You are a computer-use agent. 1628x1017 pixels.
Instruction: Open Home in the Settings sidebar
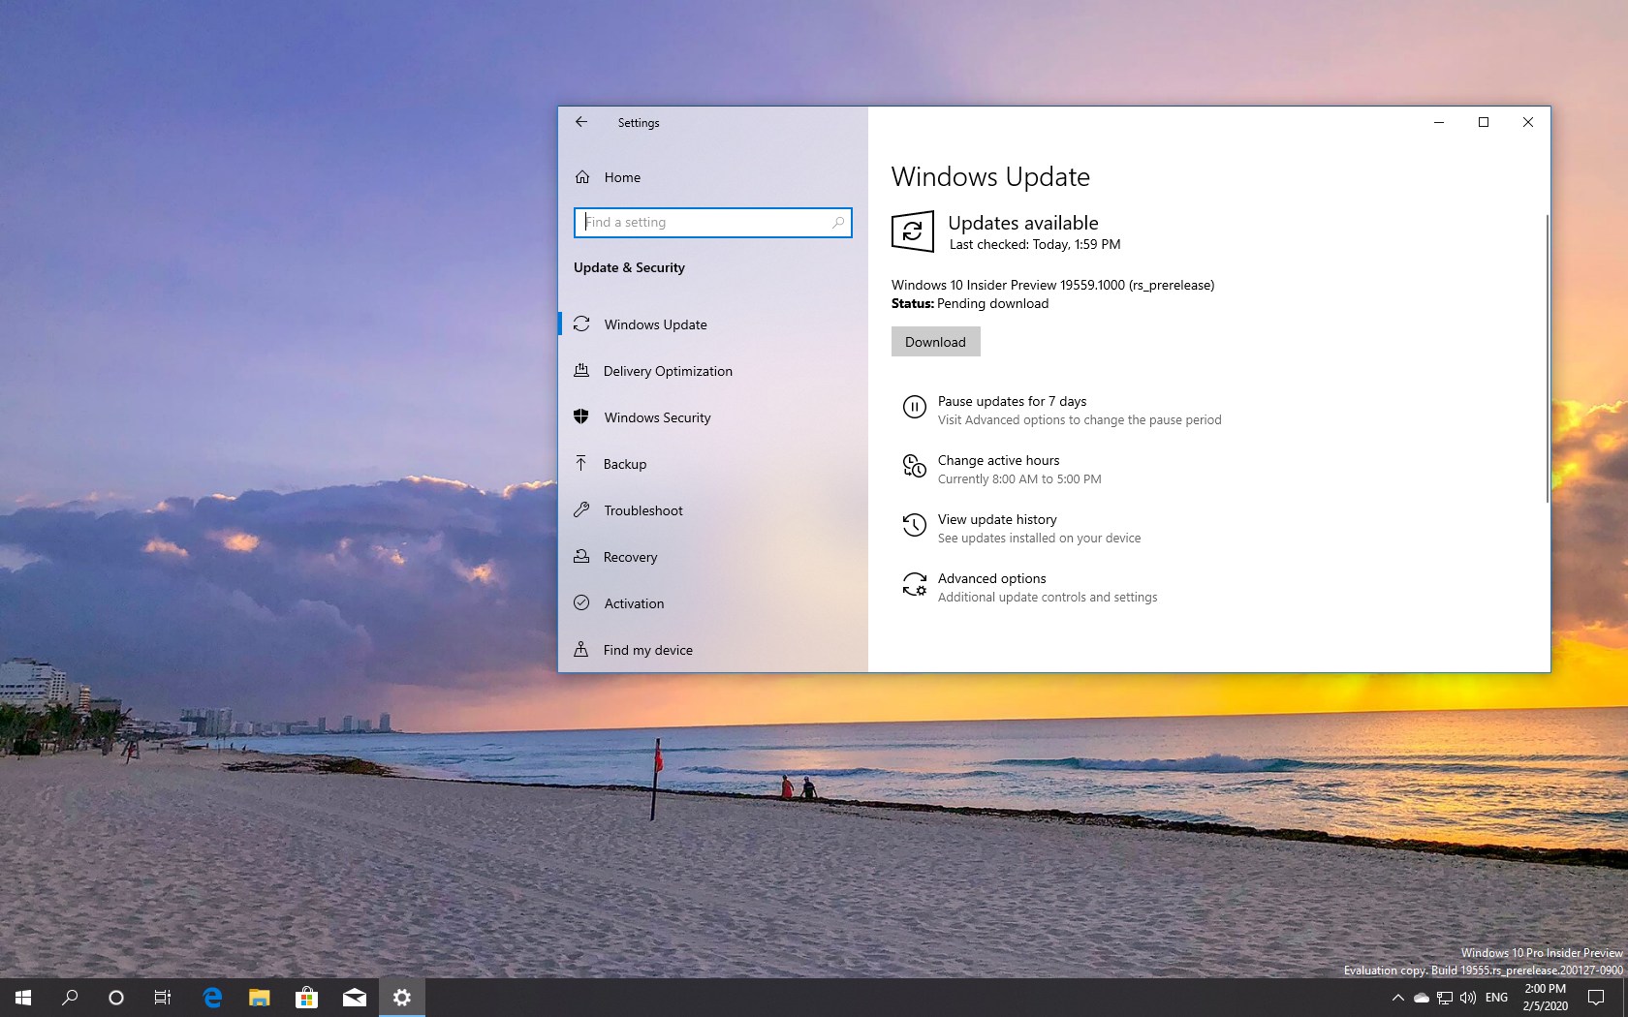621,177
